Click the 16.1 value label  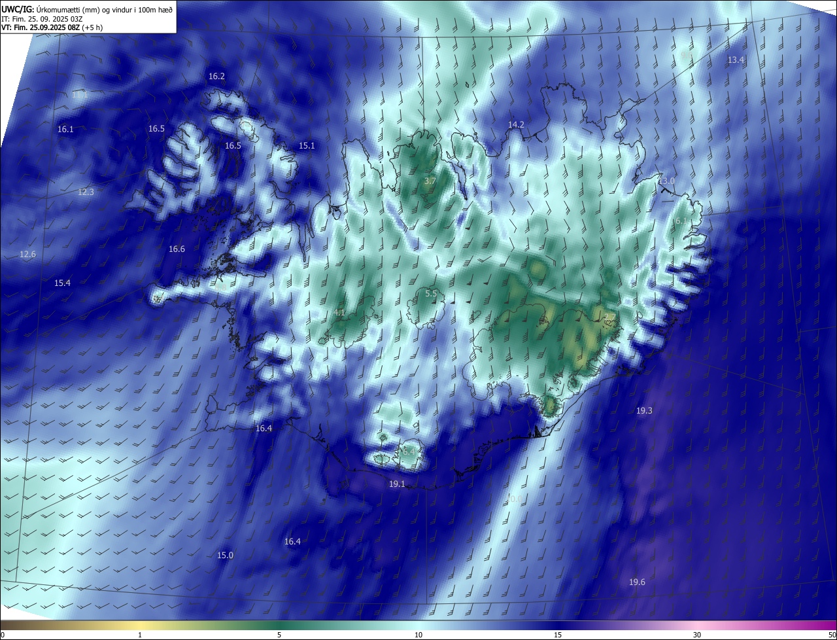coord(65,130)
